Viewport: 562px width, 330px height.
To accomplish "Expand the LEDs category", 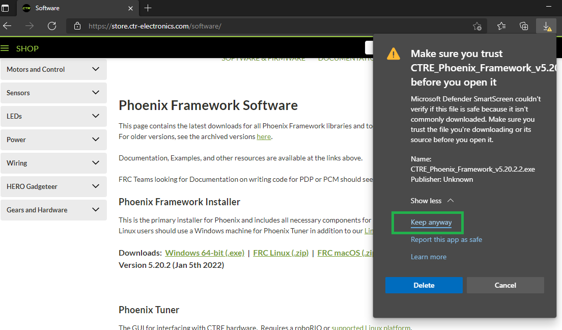I will coord(54,116).
